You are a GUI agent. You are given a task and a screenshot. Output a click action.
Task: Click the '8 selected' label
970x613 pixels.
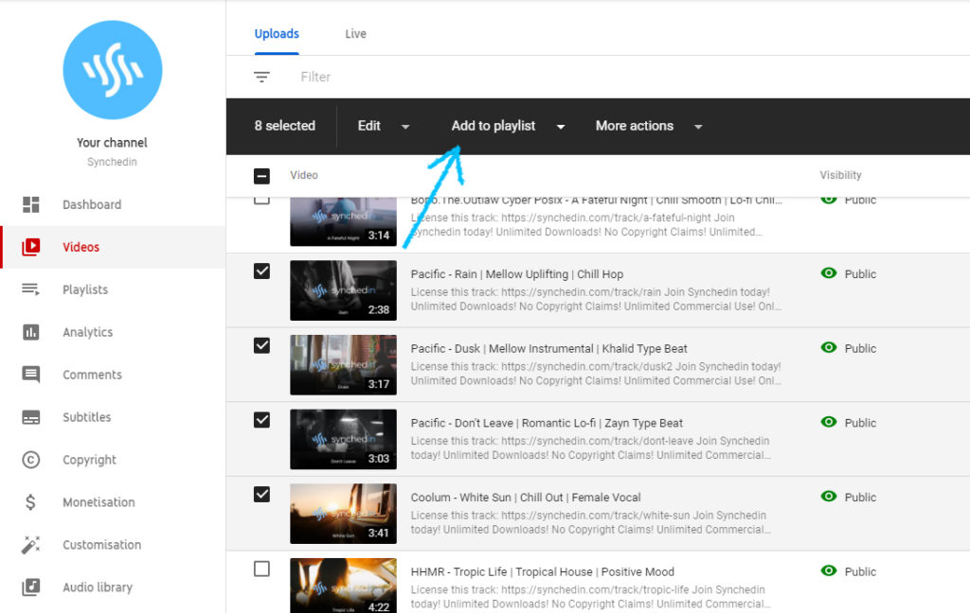click(x=284, y=126)
